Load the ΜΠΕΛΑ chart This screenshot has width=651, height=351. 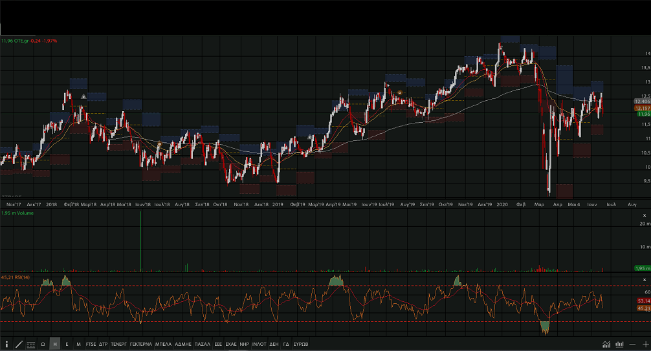tap(163, 345)
